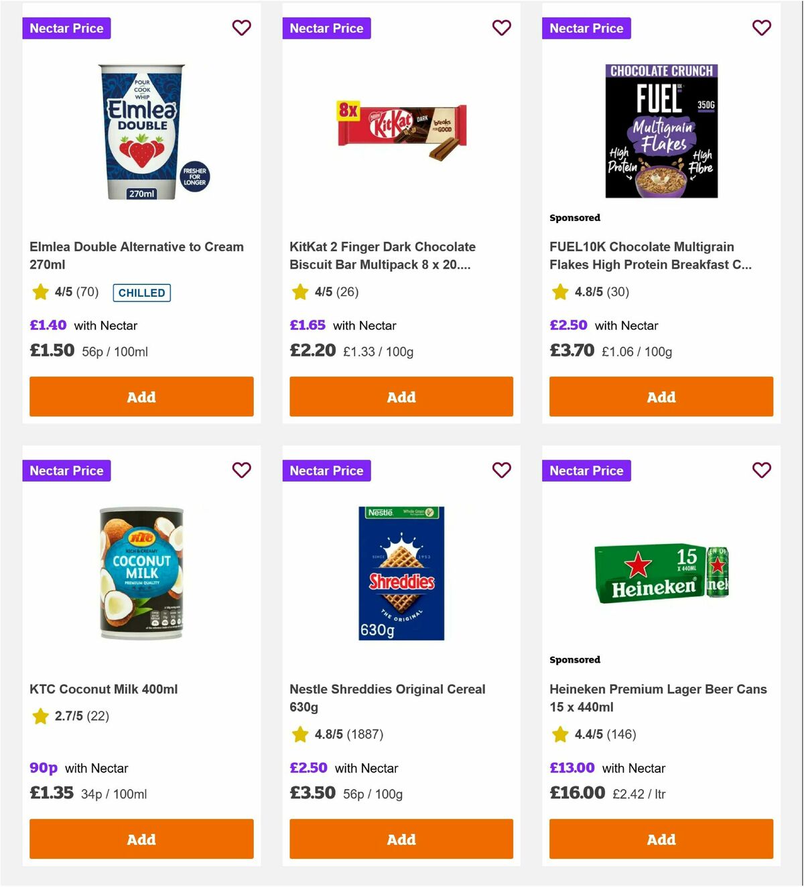
Task: Click the £13.00 with Nectar price on Heineken
Action: pyautogui.click(x=606, y=768)
